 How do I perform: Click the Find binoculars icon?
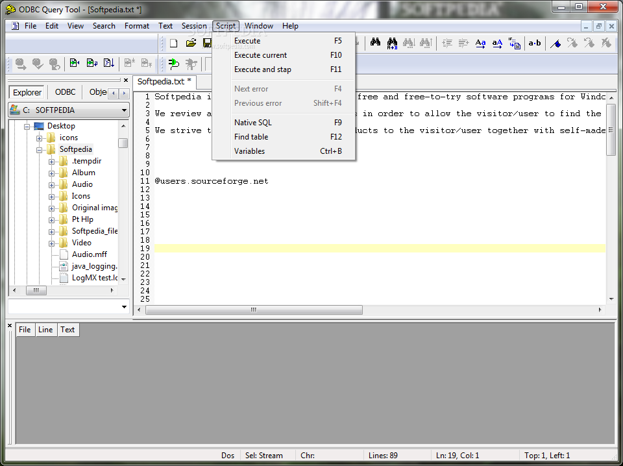375,42
